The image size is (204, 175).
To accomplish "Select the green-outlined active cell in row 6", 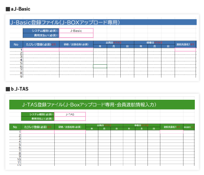I will [x=100, y=66].
